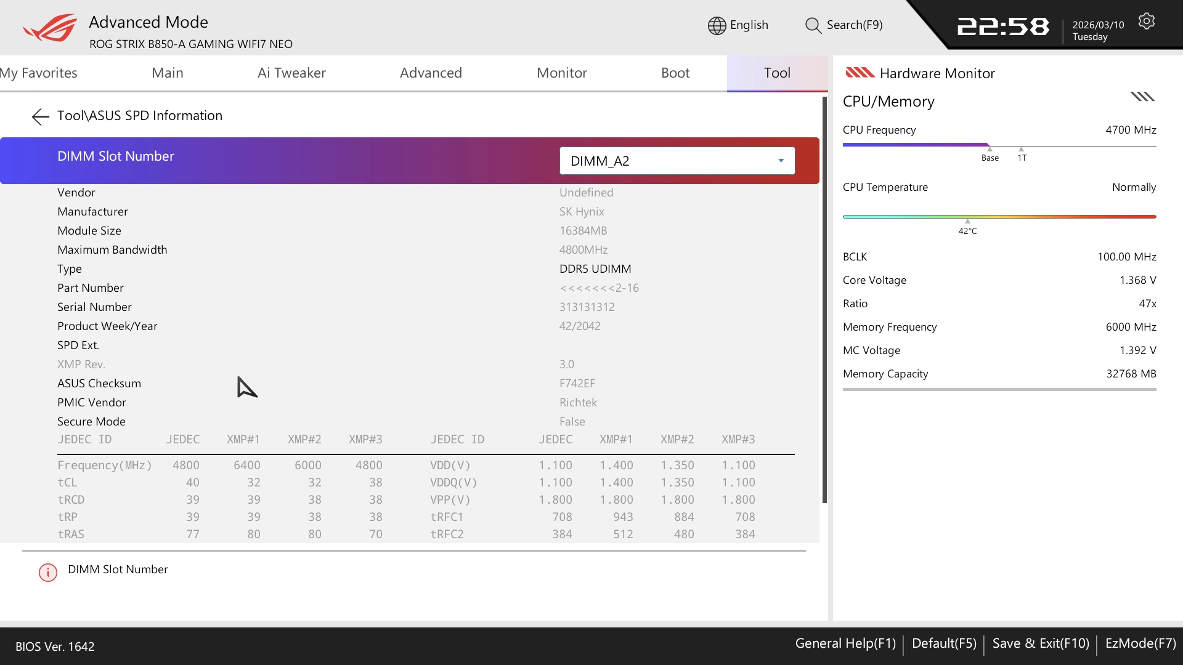Click the dropdown arrow next to DIMM_A2

point(781,161)
